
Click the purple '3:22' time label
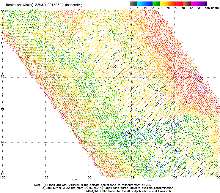click(151, 180)
